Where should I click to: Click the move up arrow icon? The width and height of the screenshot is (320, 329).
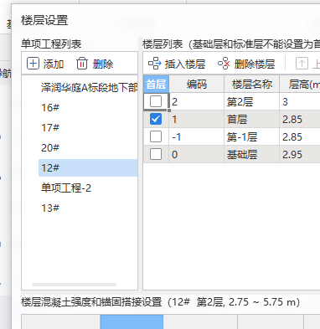click(x=302, y=64)
